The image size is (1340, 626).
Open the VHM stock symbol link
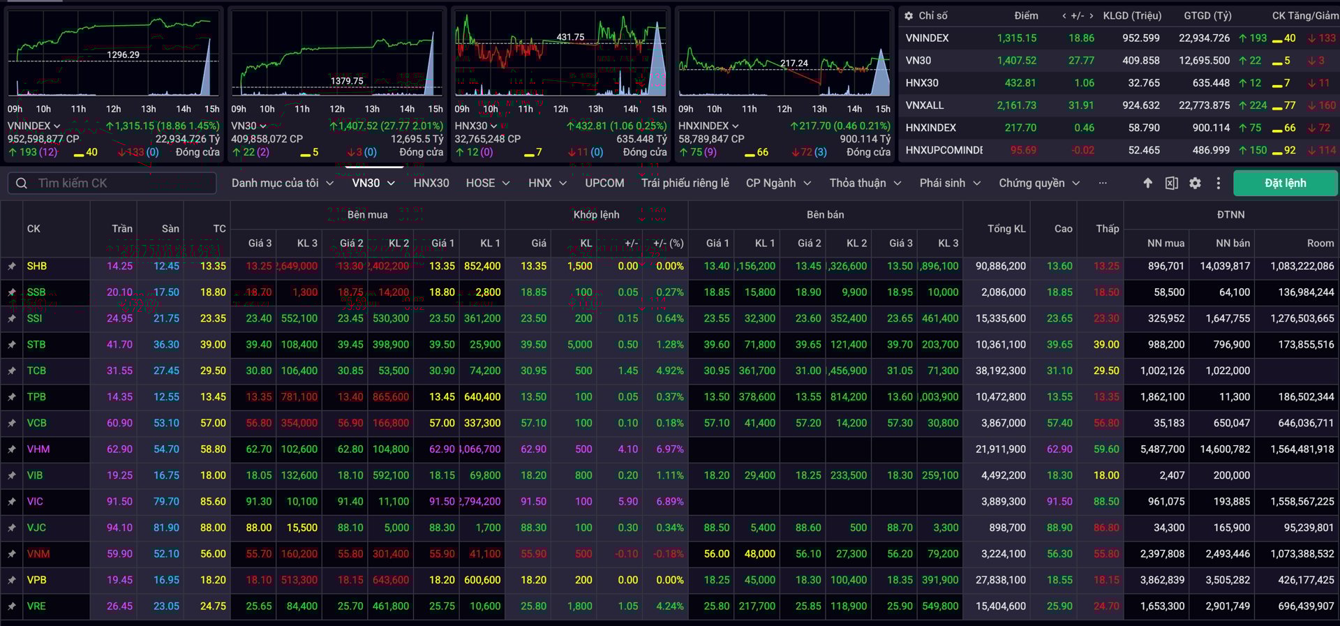[x=38, y=449]
